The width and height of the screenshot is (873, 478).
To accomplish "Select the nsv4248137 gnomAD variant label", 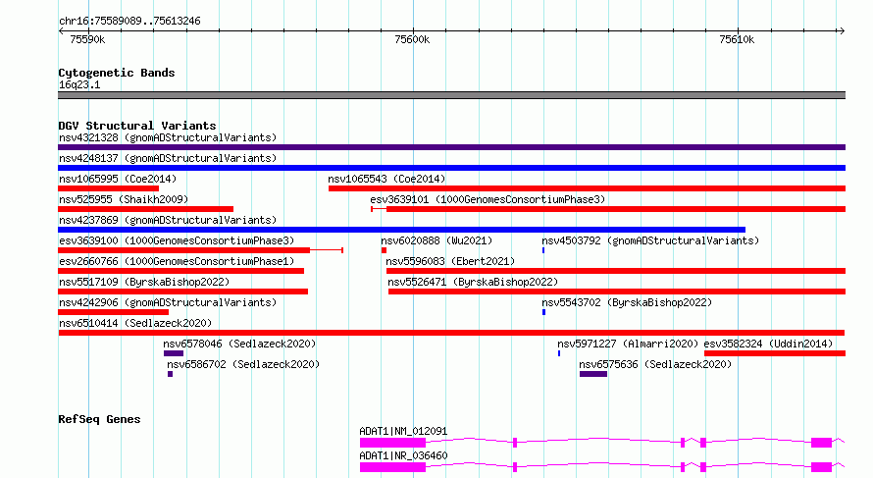I will tap(168, 158).
